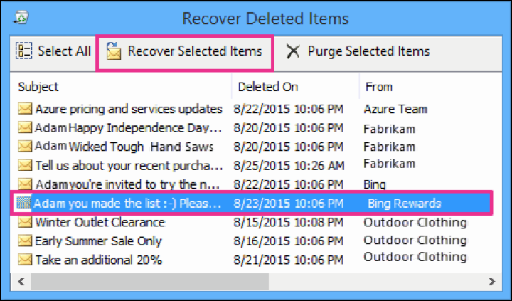Click envelope icon beside Winter Outlet Clearance
The image size is (512, 301).
(26, 222)
